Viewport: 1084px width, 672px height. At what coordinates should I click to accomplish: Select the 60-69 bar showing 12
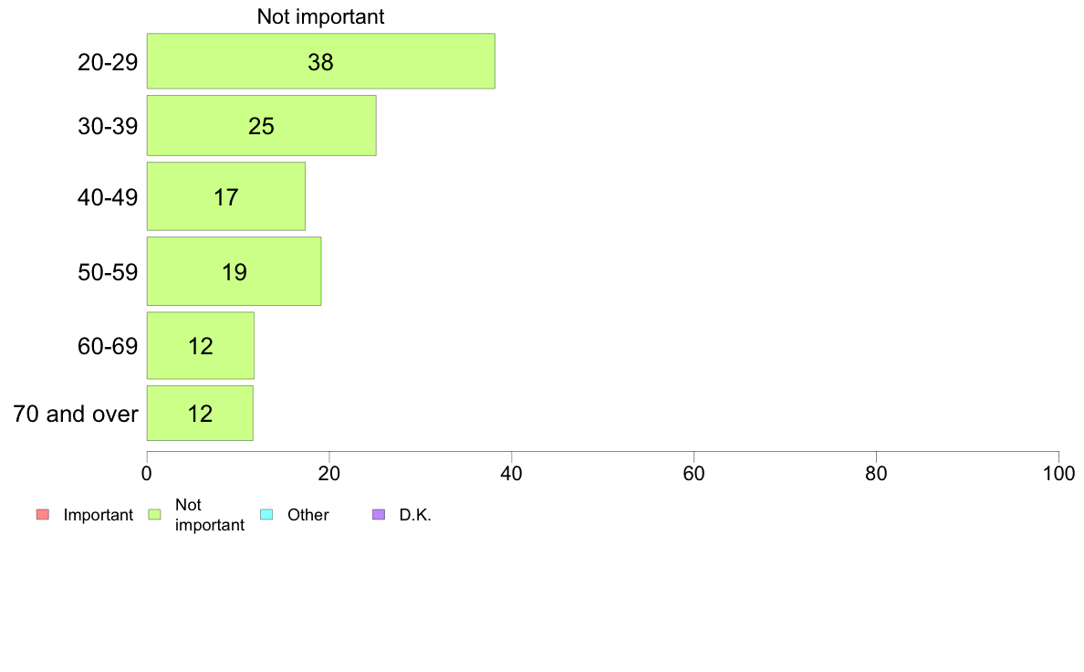[x=201, y=345]
